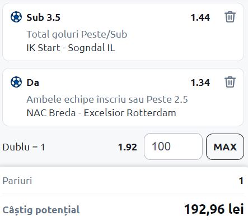The height and width of the screenshot is (220, 248).
Task: Click the Dublu = 1 bet type label
Action: (x=24, y=147)
